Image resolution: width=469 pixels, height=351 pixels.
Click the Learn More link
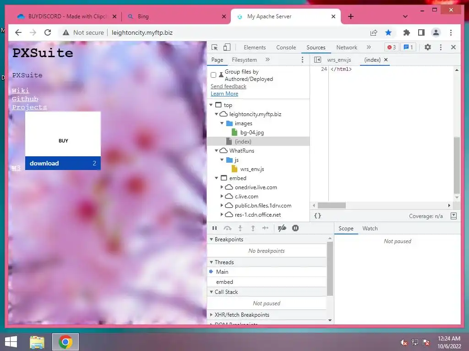coord(224,94)
